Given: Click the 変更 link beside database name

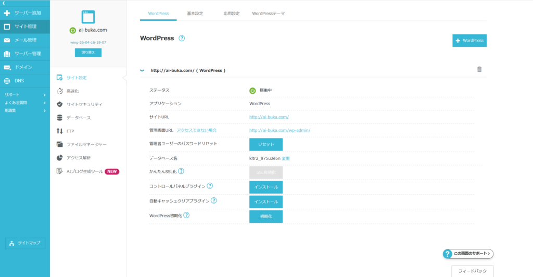Looking at the screenshot, I should [286, 158].
